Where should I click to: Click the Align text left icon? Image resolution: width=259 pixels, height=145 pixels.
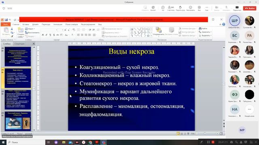coord(78,35)
